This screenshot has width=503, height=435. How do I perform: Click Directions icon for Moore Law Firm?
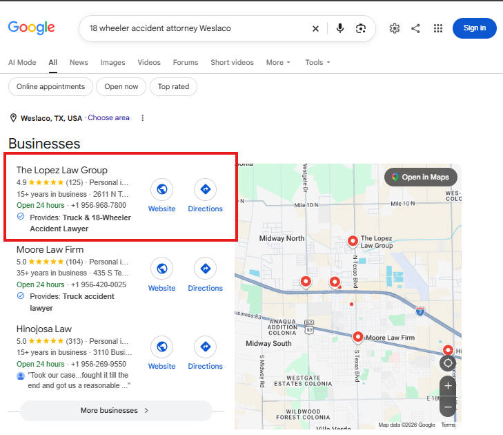pyautogui.click(x=206, y=269)
